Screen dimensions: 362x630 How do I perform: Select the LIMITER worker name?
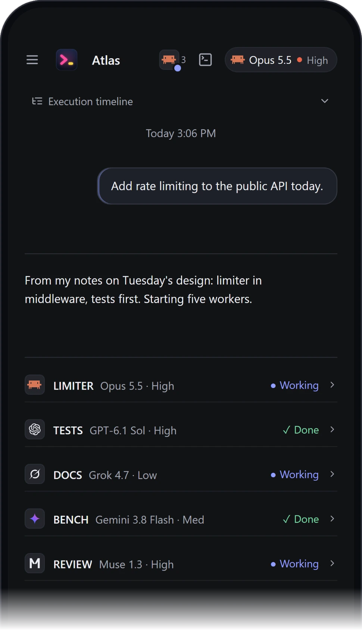coord(74,386)
